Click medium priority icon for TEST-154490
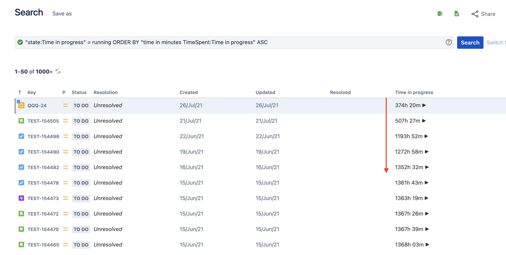This screenshot has height=255, width=506. click(65, 152)
